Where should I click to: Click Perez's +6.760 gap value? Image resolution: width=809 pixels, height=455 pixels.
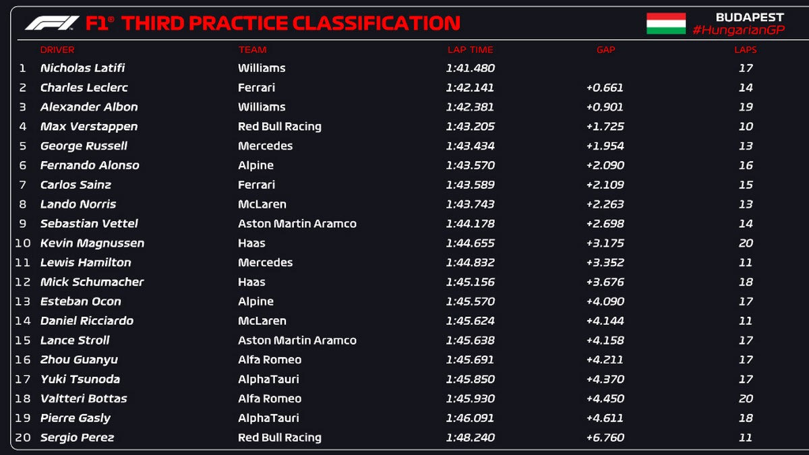pyautogui.click(x=605, y=437)
